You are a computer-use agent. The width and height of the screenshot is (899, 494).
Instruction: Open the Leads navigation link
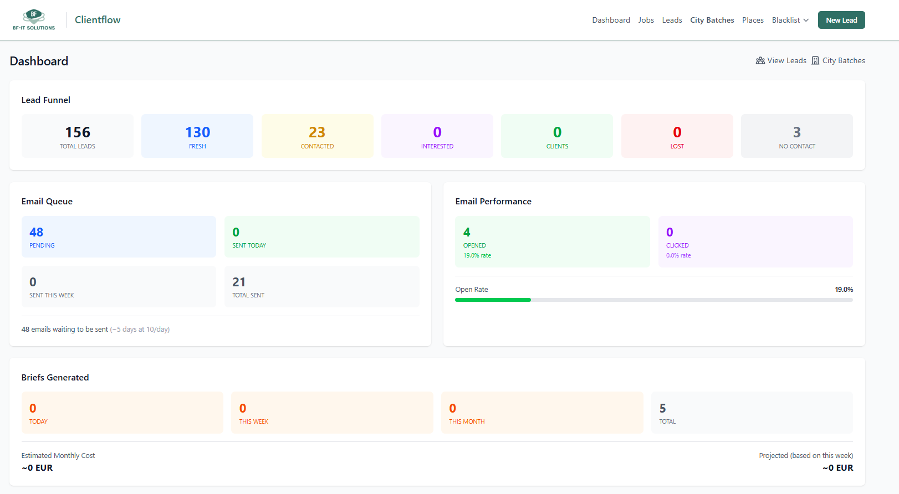pos(672,20)
